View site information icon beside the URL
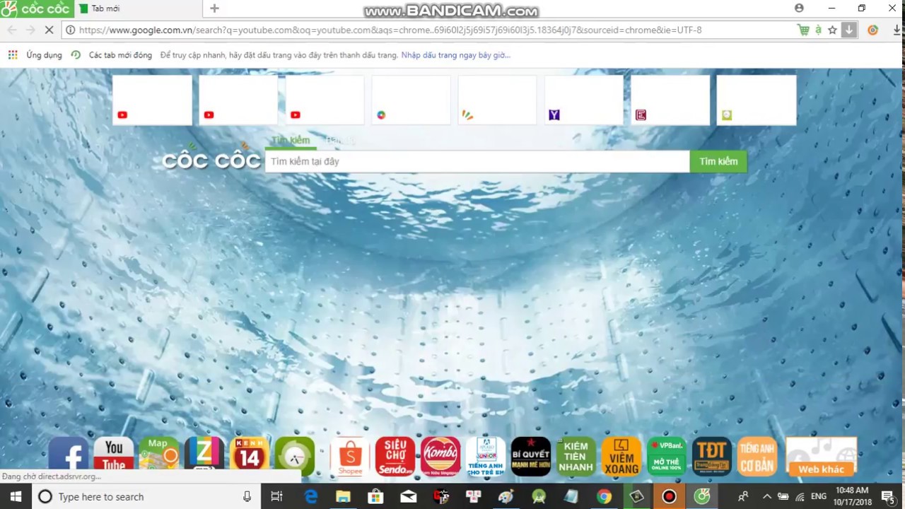This screenshot has width=905, height=509. pos(70,30)
